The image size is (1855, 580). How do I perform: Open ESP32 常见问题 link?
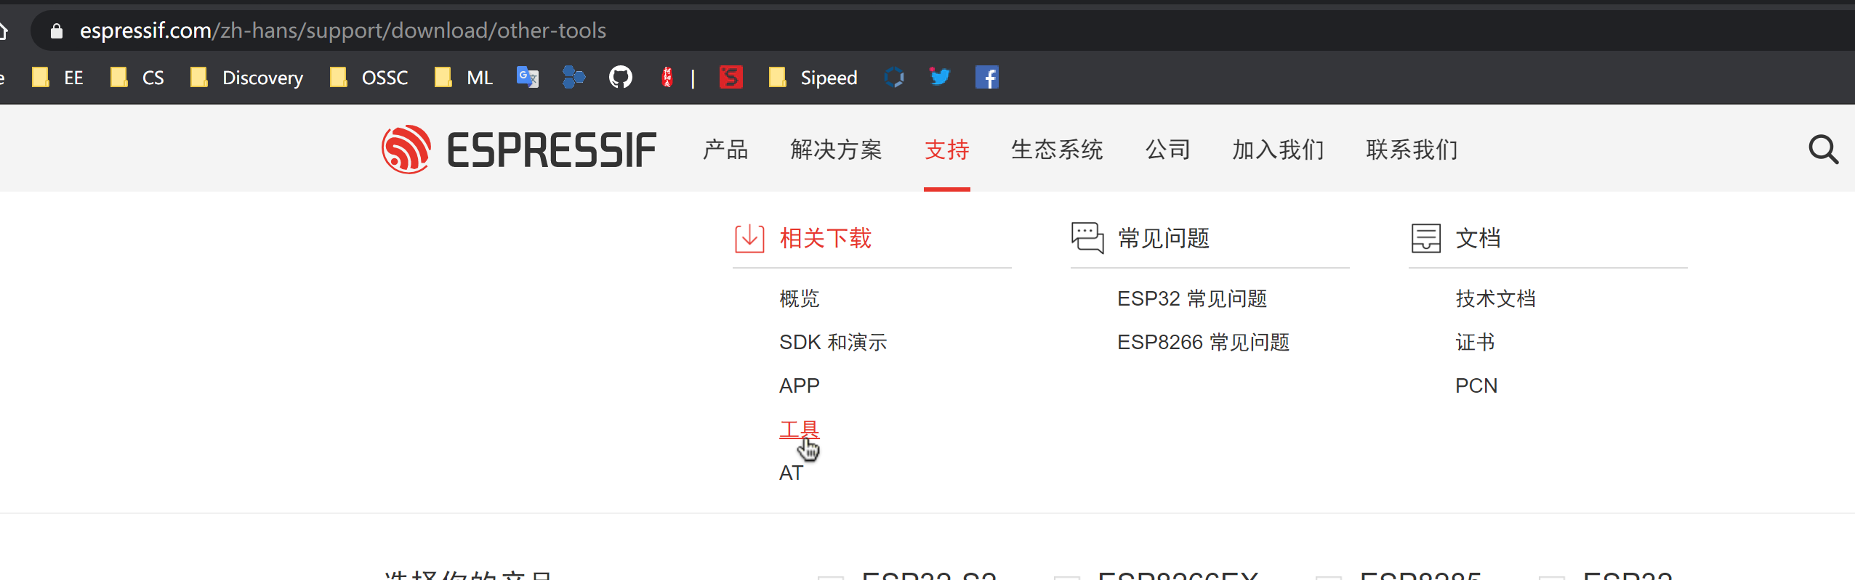click(x=1192, y=298)
